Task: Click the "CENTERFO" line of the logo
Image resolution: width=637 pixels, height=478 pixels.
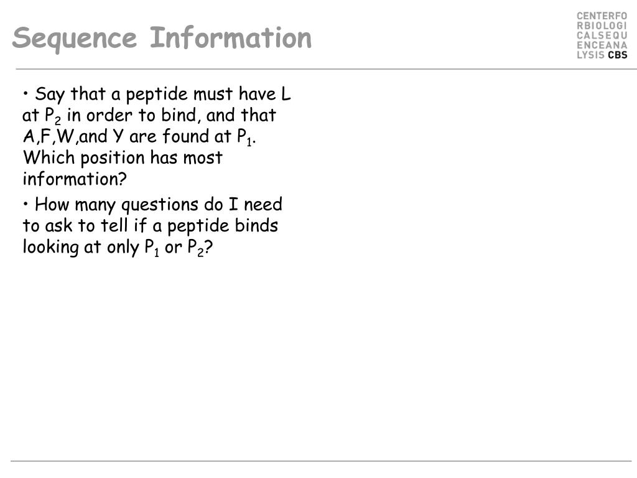Action: pyautogui.click(x=602, y=16)
